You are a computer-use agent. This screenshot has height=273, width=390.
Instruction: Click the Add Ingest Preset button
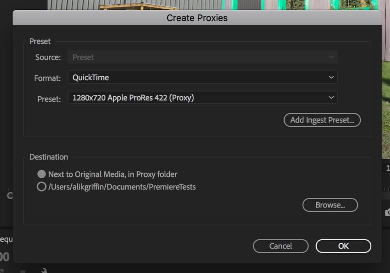(322, 120)
